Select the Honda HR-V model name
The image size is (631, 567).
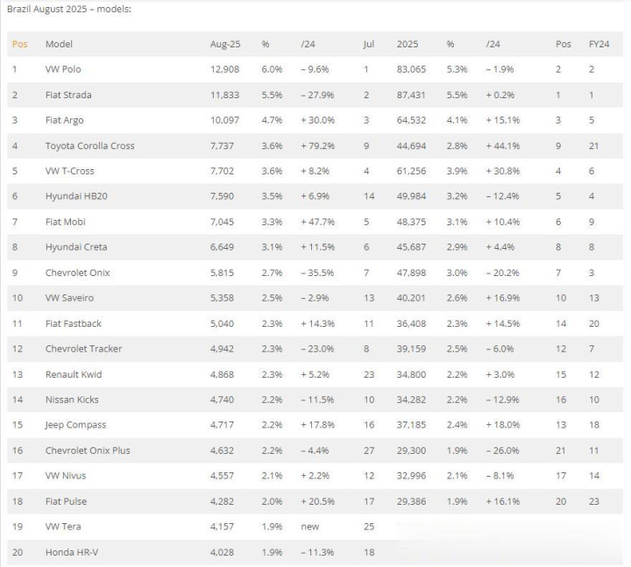tap(72, 552)
